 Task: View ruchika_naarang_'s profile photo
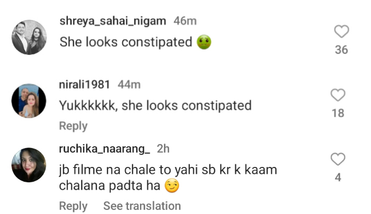(29, 165)
